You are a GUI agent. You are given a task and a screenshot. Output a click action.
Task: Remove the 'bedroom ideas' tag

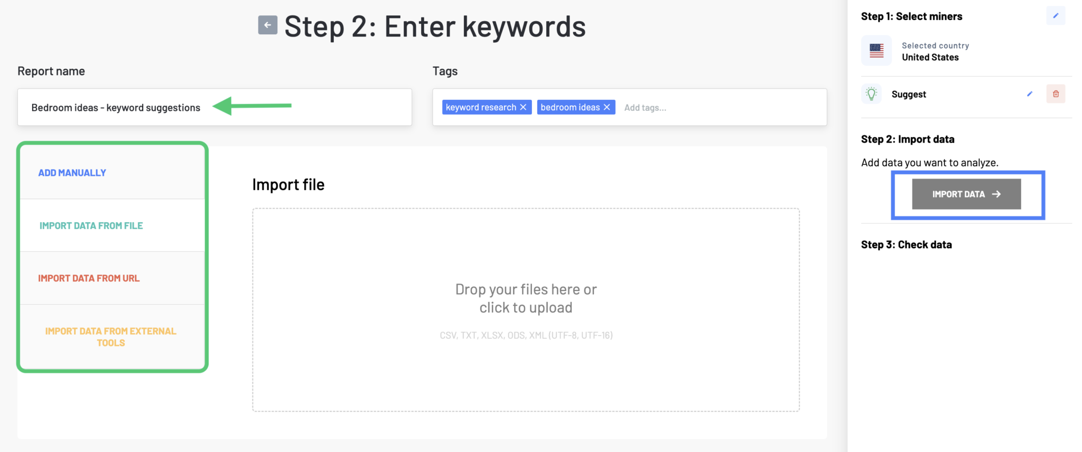607,107
